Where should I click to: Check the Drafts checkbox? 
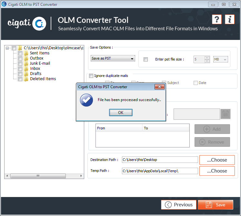pyautogui.click(x=20, y=74)
